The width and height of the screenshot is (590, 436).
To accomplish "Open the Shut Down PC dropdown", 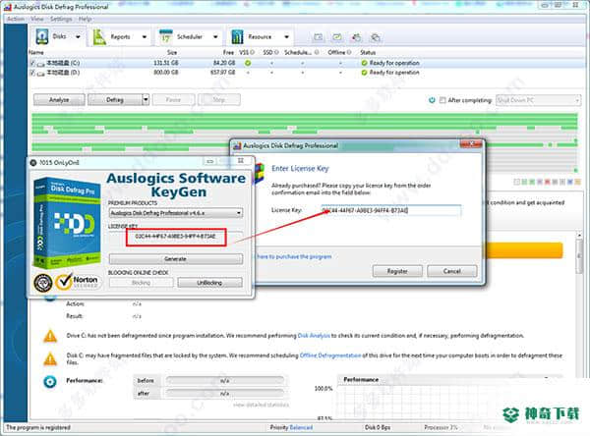I will click(538, 100).
